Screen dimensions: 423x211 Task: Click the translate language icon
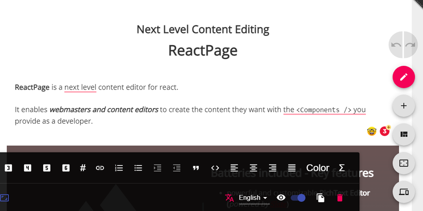(229, 198)
